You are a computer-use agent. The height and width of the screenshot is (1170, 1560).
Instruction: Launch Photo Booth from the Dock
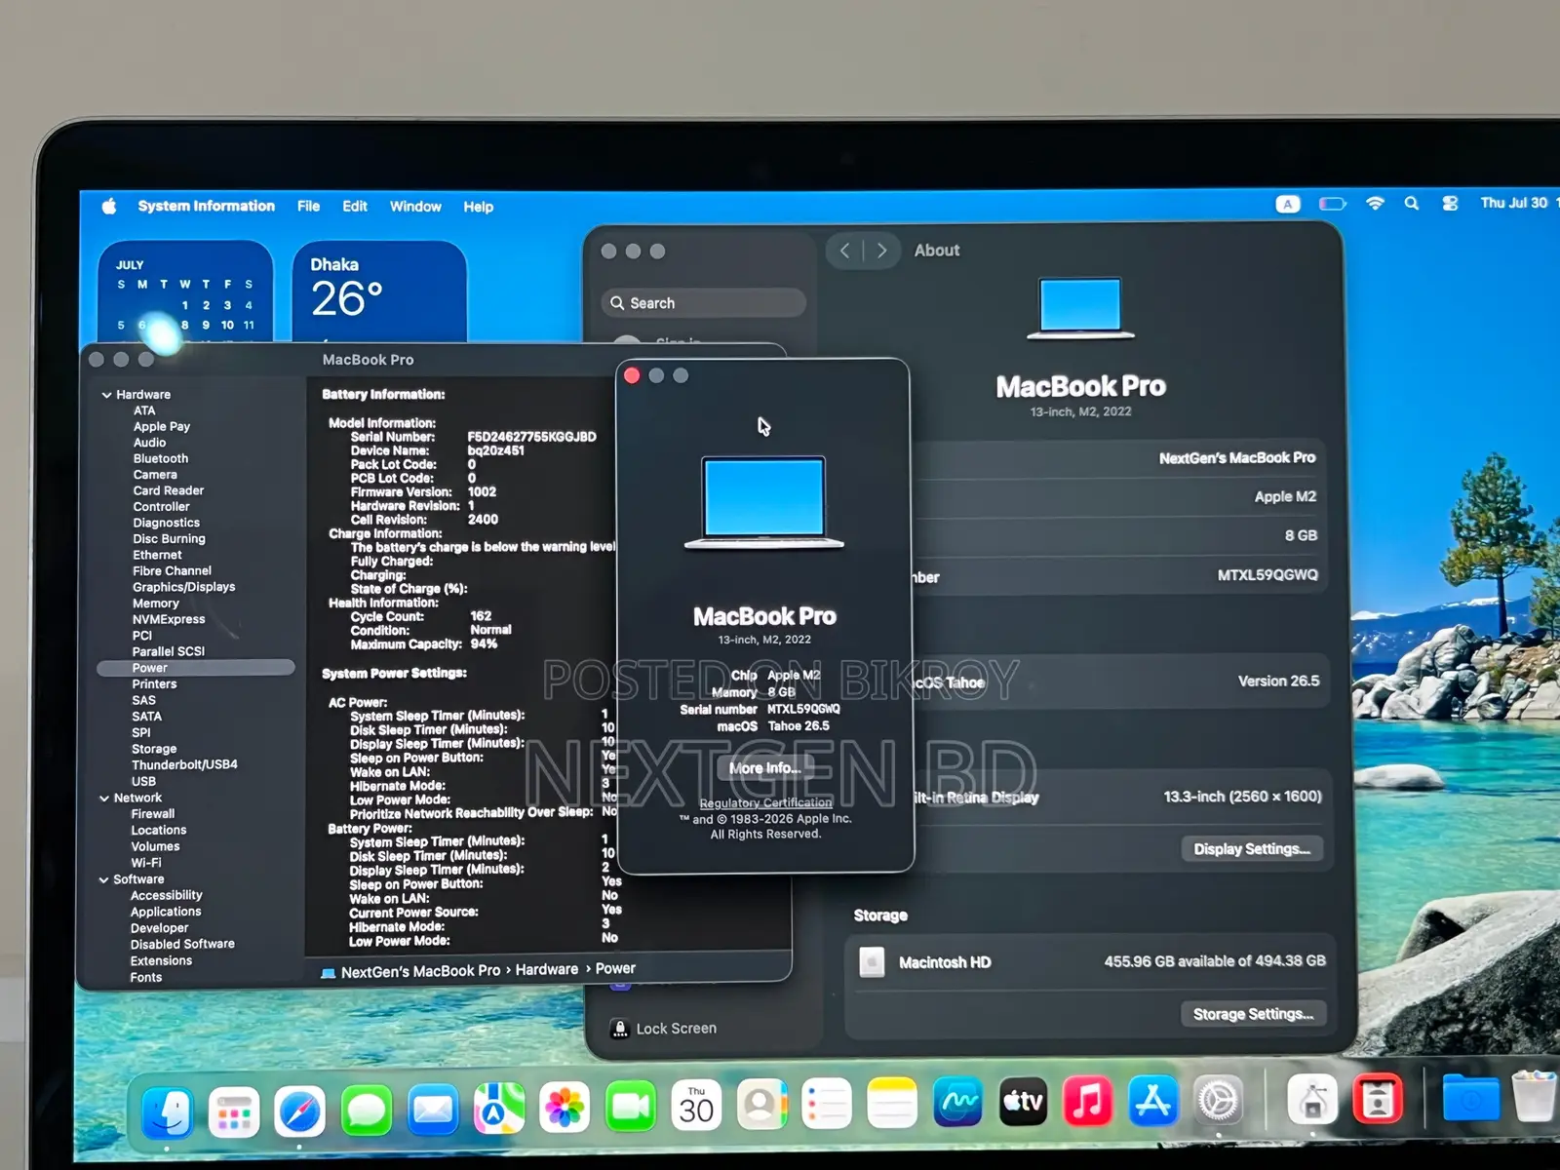click(x=1378, y=1099)
